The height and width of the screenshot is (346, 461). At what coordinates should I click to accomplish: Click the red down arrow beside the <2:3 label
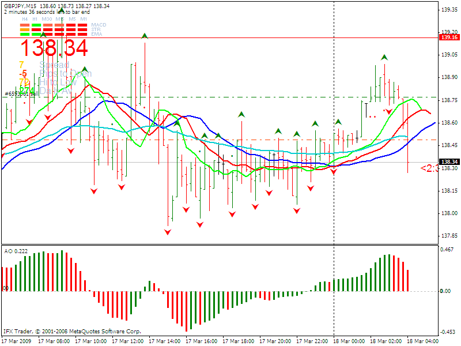[333, 171]
